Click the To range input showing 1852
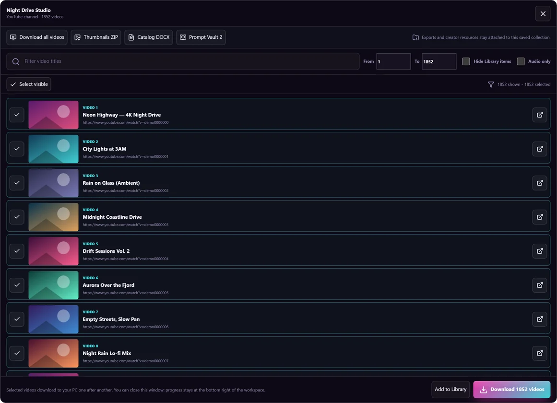Image resolution: width=557 pixels, height=403 pixels. (x=438, y=61)
